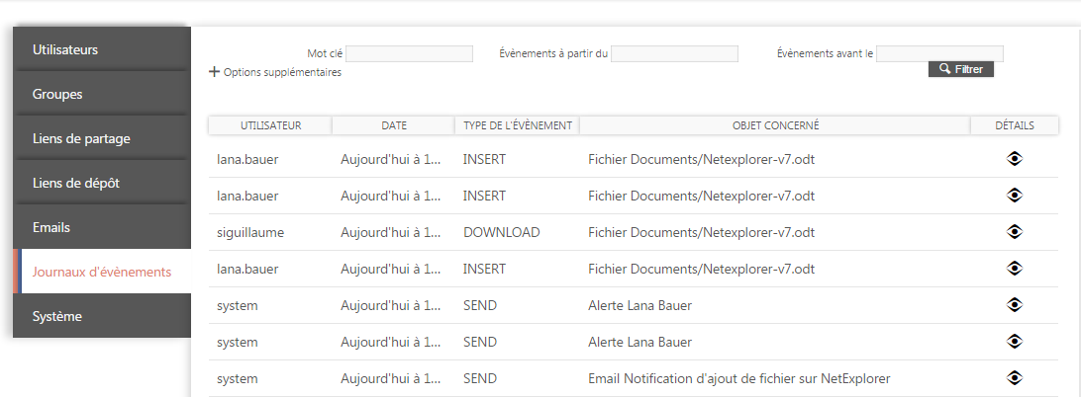The width and height of the screenshot is (1081, 397).
Task: Sort by the DATE column header
Action: pos(394,125)
